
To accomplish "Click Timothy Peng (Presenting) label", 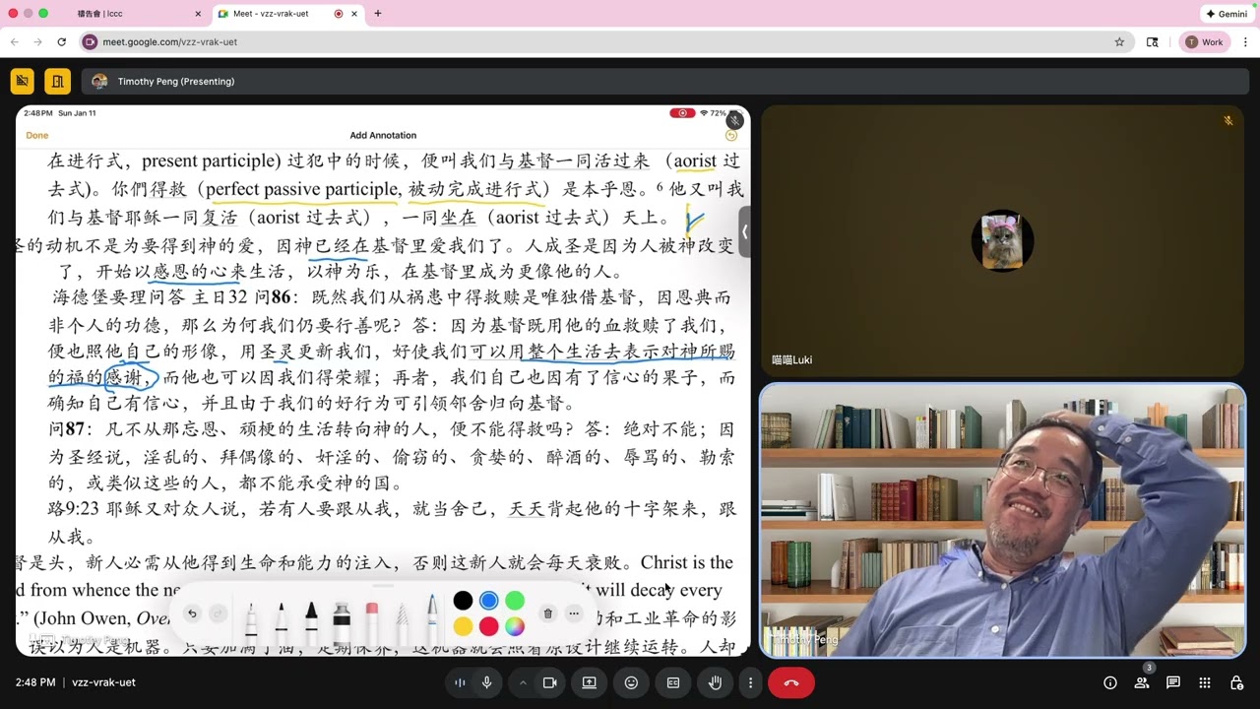I will [x=176, y=82].
